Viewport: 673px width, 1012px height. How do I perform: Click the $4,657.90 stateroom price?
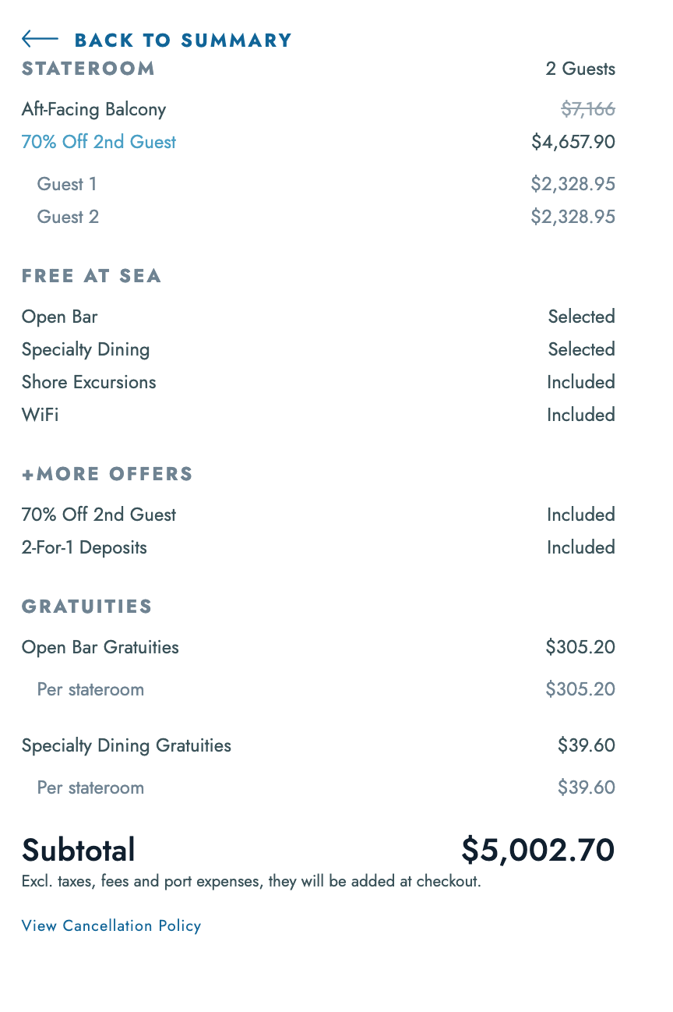click(573, 142)
